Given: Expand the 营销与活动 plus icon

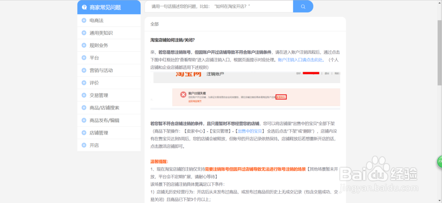Looking at the screenshot, I should [x=84, y=70].
